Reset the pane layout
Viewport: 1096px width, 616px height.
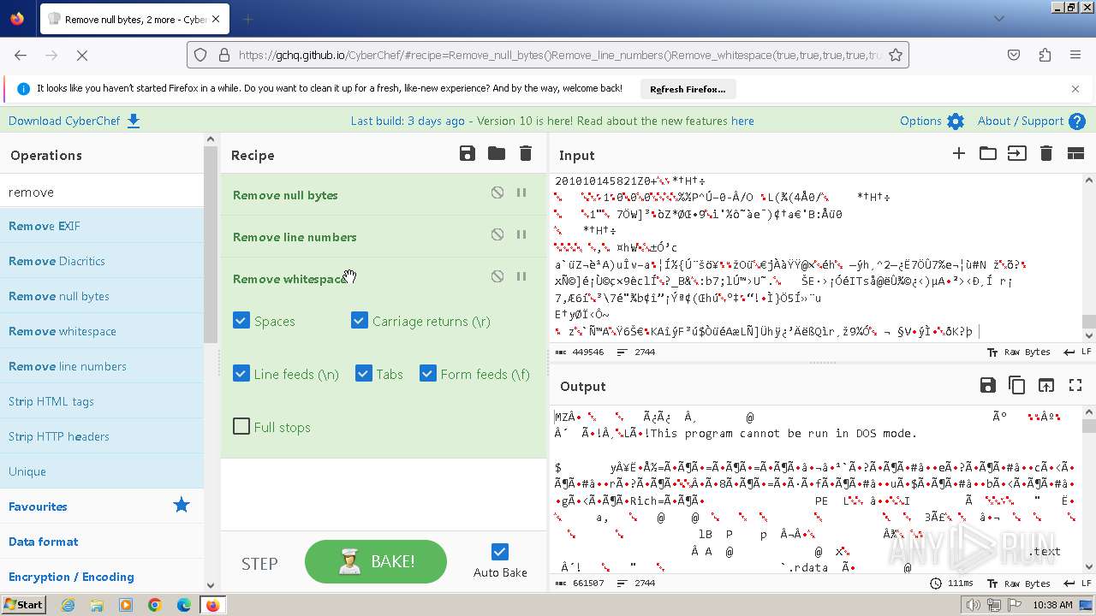1075,154
